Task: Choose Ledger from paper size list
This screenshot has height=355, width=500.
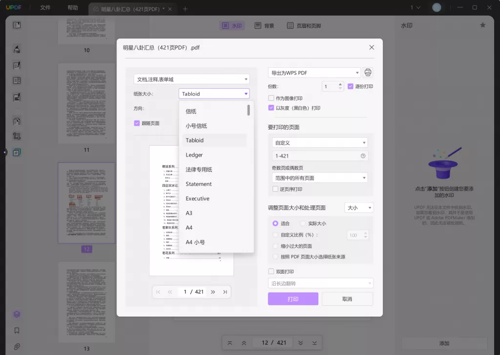Action: tap(214, 155)
